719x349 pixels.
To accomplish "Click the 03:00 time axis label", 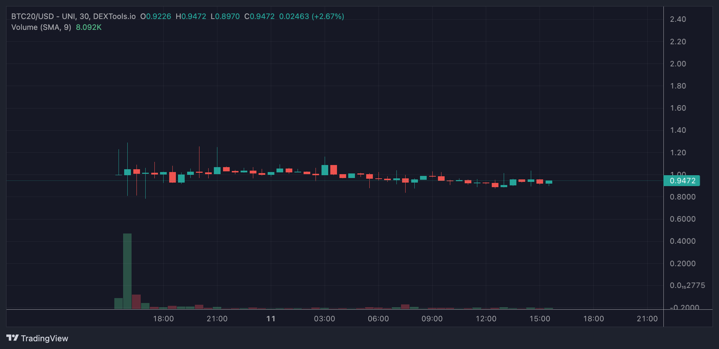I will click(324, 319).
